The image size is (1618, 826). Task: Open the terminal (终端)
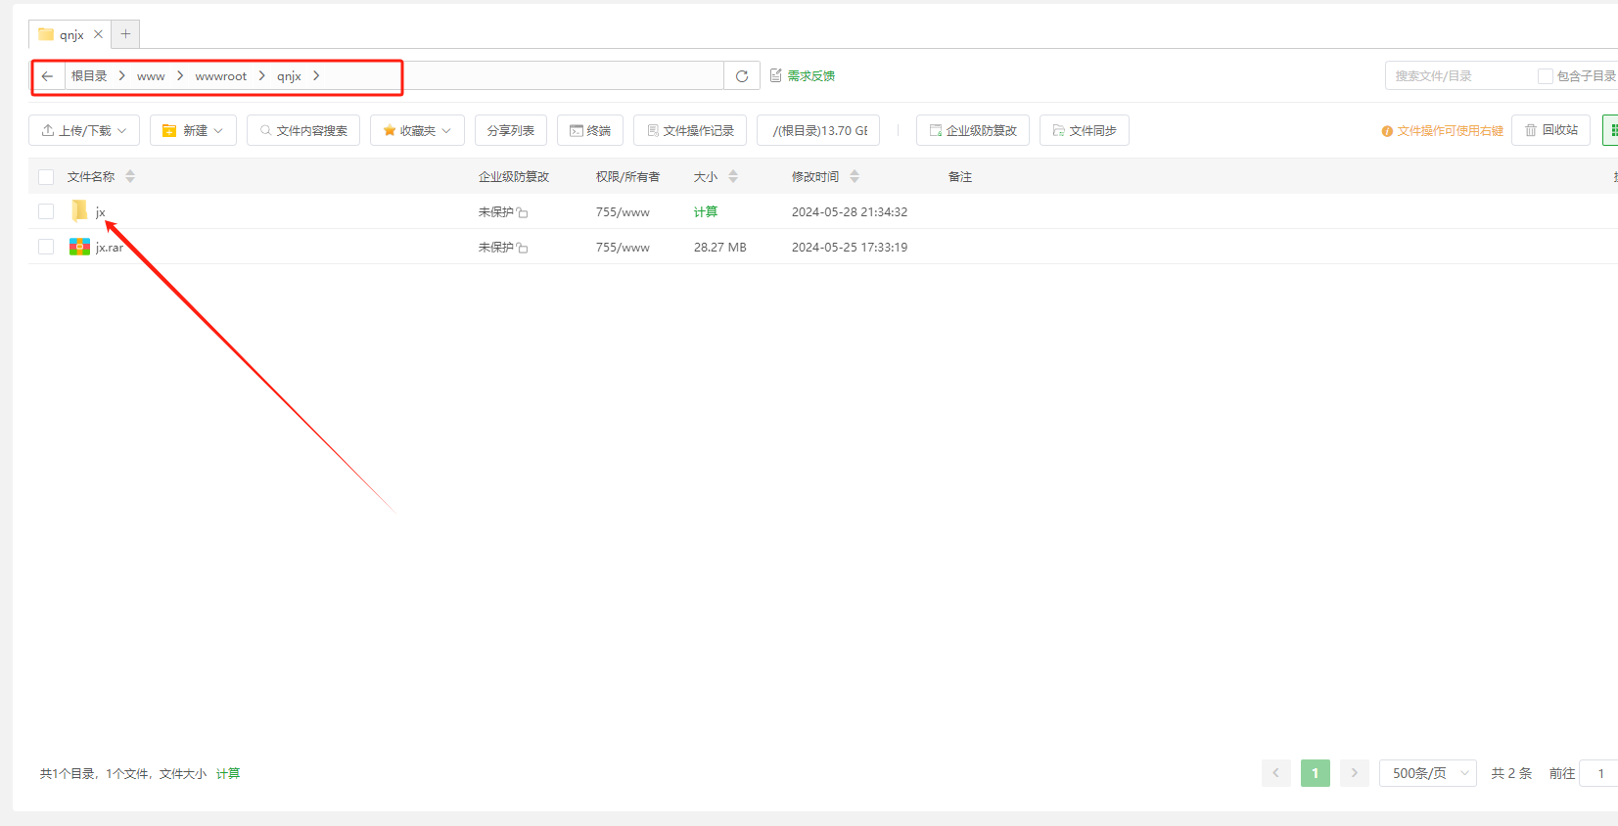590,131
